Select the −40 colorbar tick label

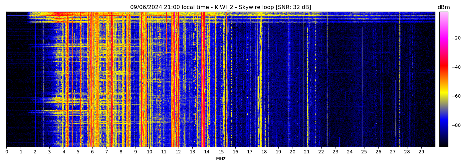pyautogui.click(x=456, y=67)
